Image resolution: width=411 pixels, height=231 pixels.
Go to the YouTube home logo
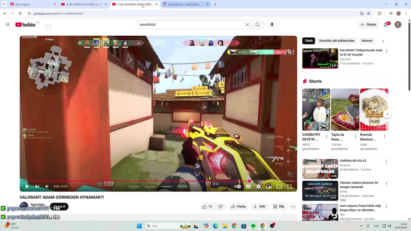25,25
